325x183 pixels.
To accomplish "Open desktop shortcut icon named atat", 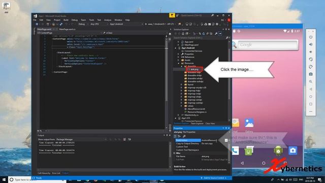I will tap(6, 7).
